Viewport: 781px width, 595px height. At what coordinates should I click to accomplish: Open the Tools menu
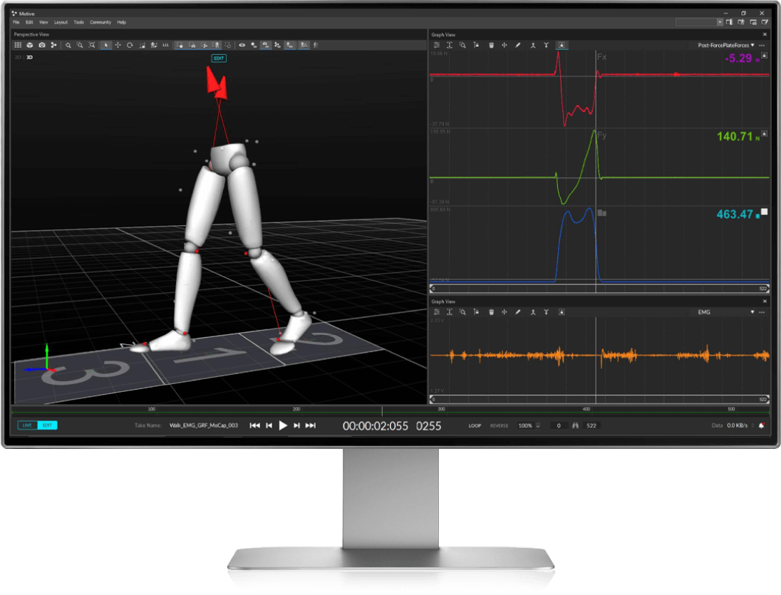coord(78,22)
